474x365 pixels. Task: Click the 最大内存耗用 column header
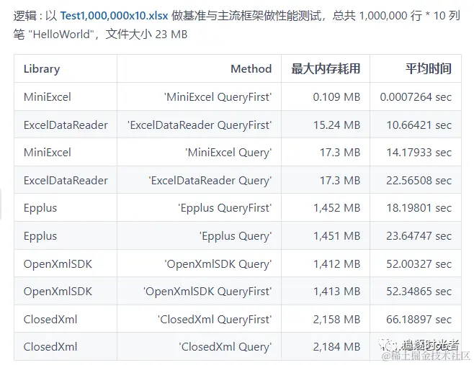coord(326,68)
